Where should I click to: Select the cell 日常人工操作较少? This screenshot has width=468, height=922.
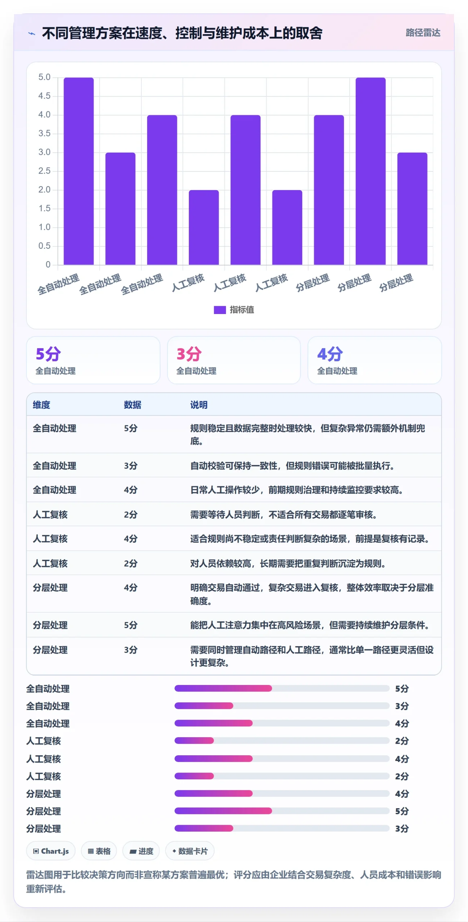[x=312, y=490]
